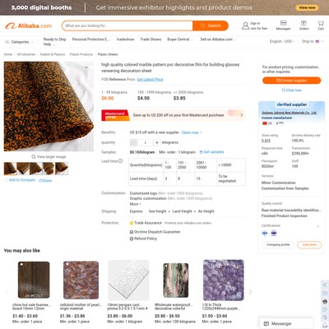Open the Orders icon in header
The image size is (329, 329).
coord(304,23)
